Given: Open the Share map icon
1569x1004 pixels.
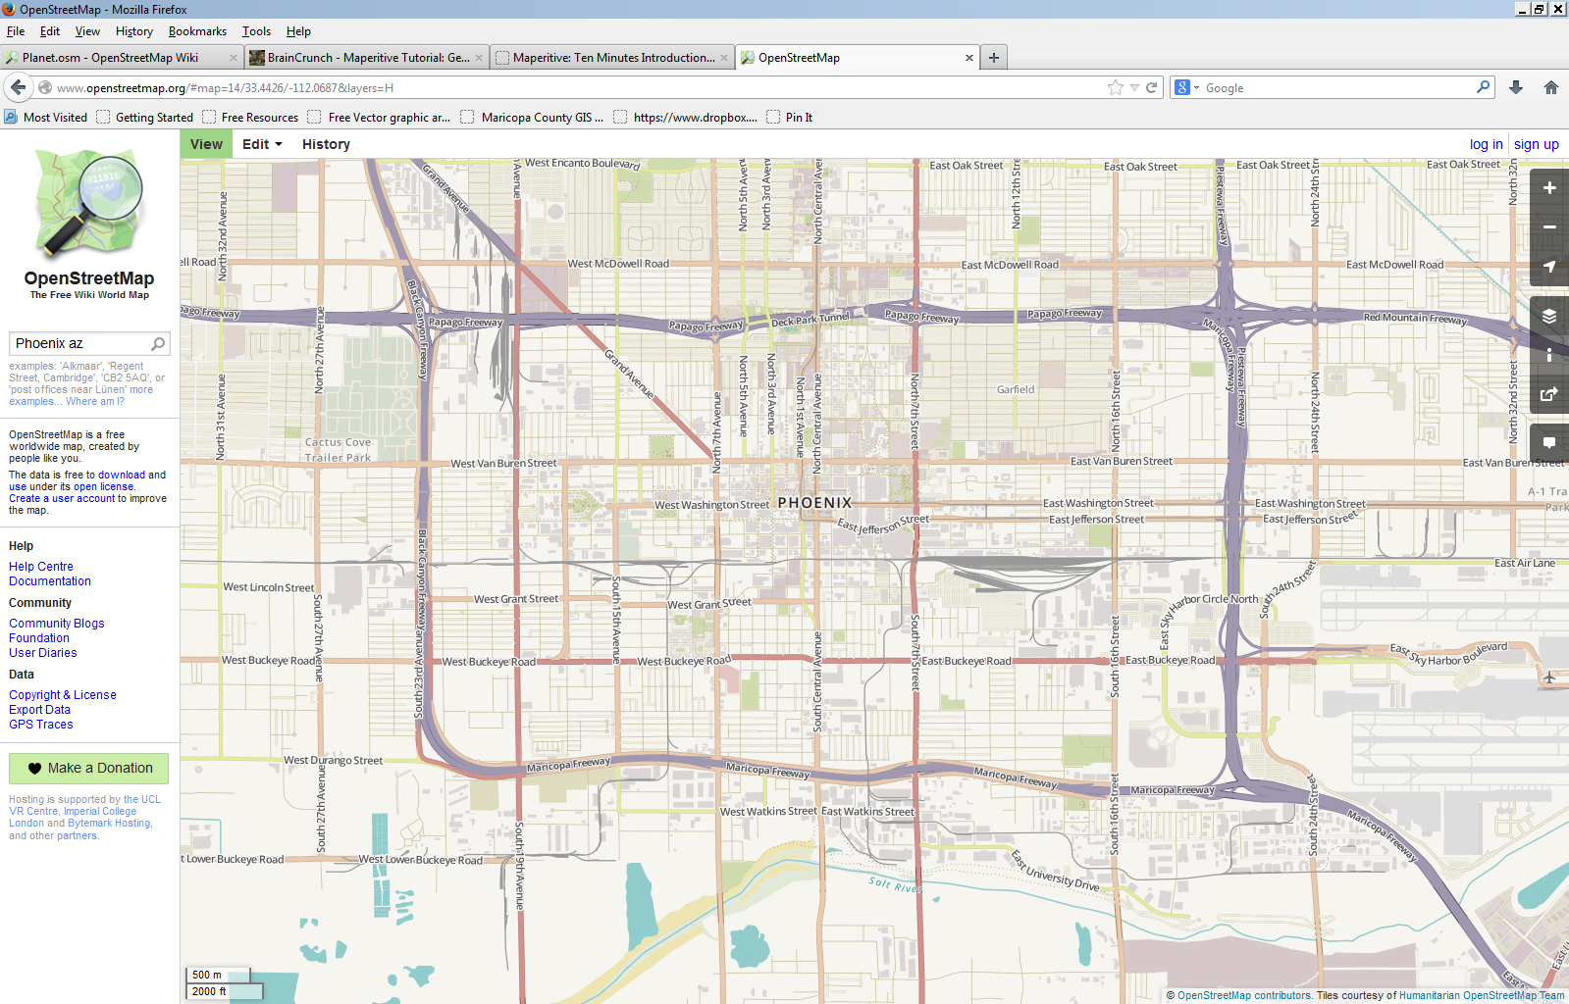Looking at the screenshot, I should 1549,394.
